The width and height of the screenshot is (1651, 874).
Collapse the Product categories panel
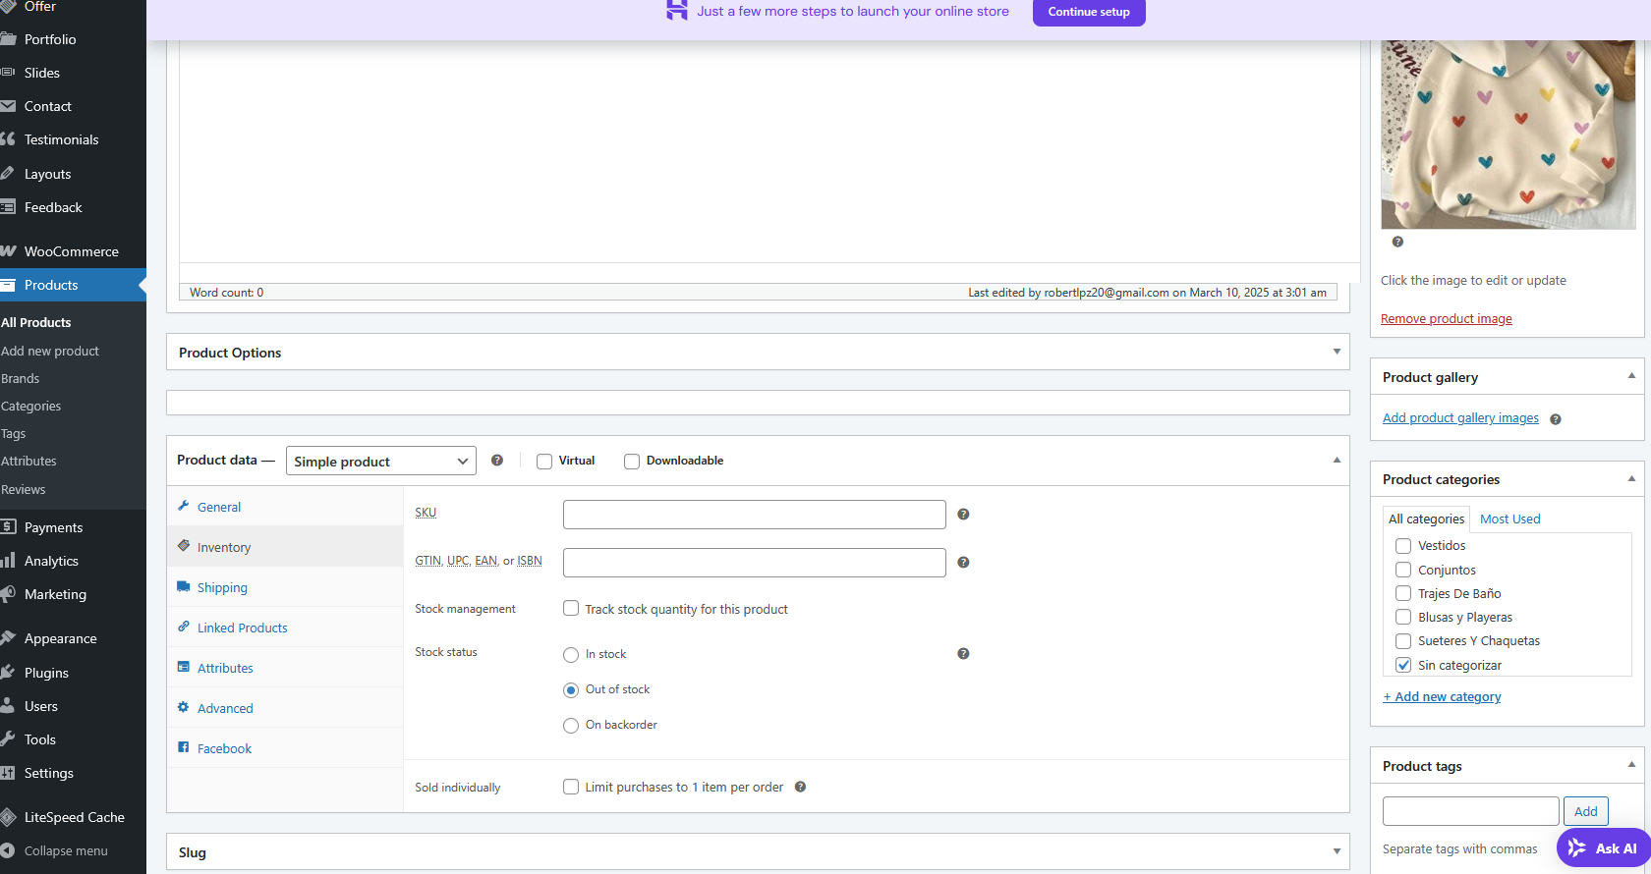1631,479
